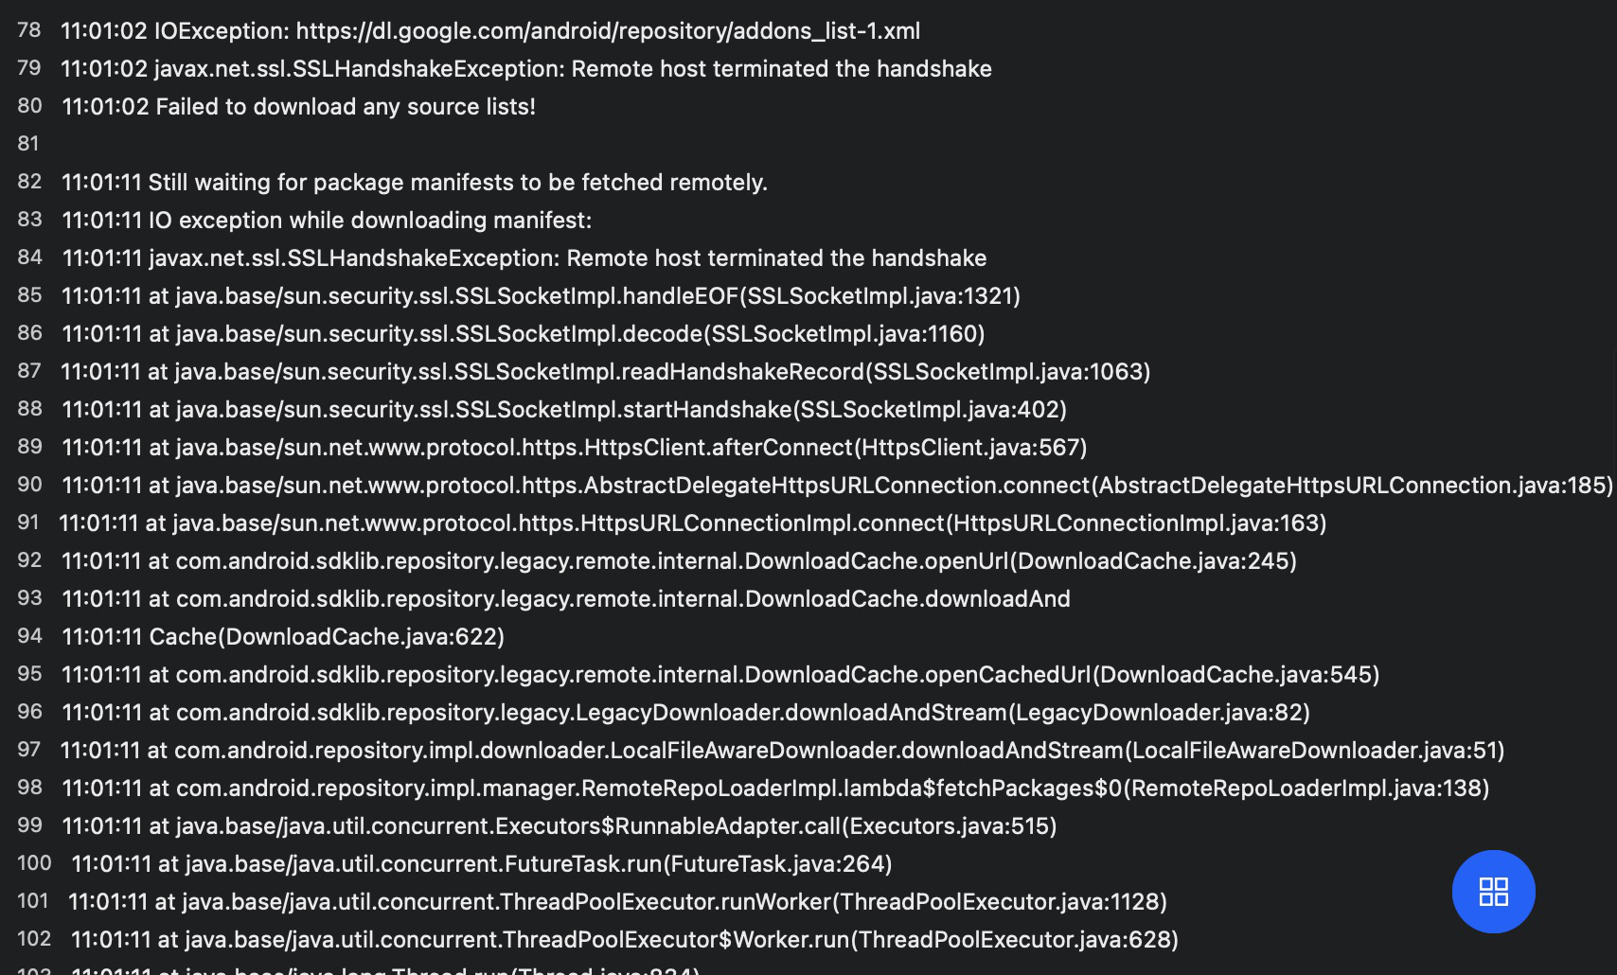
Task: Click the RemoteRepoLoaderImpl lambda$fetchPackages line
Action: (x=775, y=789)
